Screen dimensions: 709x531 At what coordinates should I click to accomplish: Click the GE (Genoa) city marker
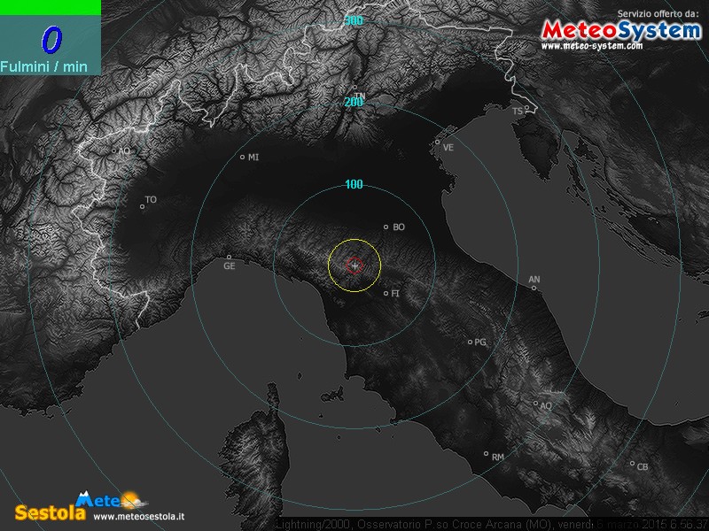point(229,258)
